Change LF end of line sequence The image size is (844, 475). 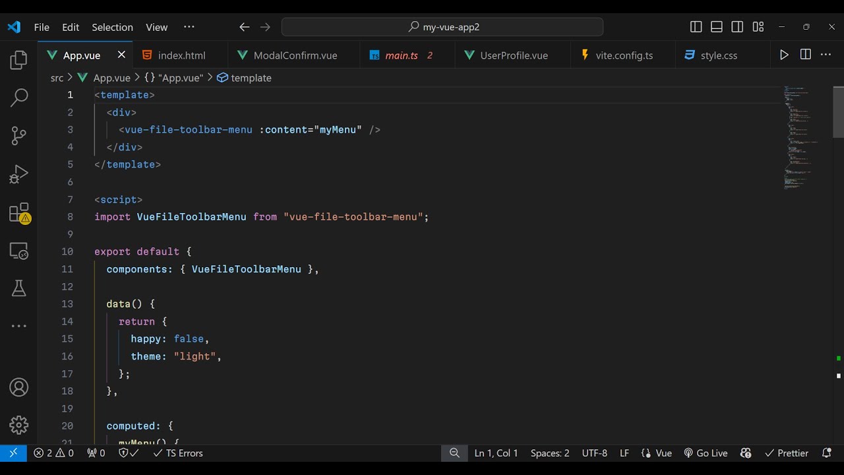point(624,453)
